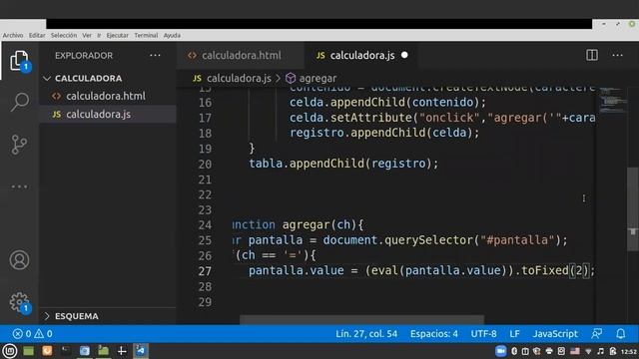This screenshot has height=359, width=639.
Task: Click the agregar symbol in the breadcrumb
Action: [x=312, y=78]
